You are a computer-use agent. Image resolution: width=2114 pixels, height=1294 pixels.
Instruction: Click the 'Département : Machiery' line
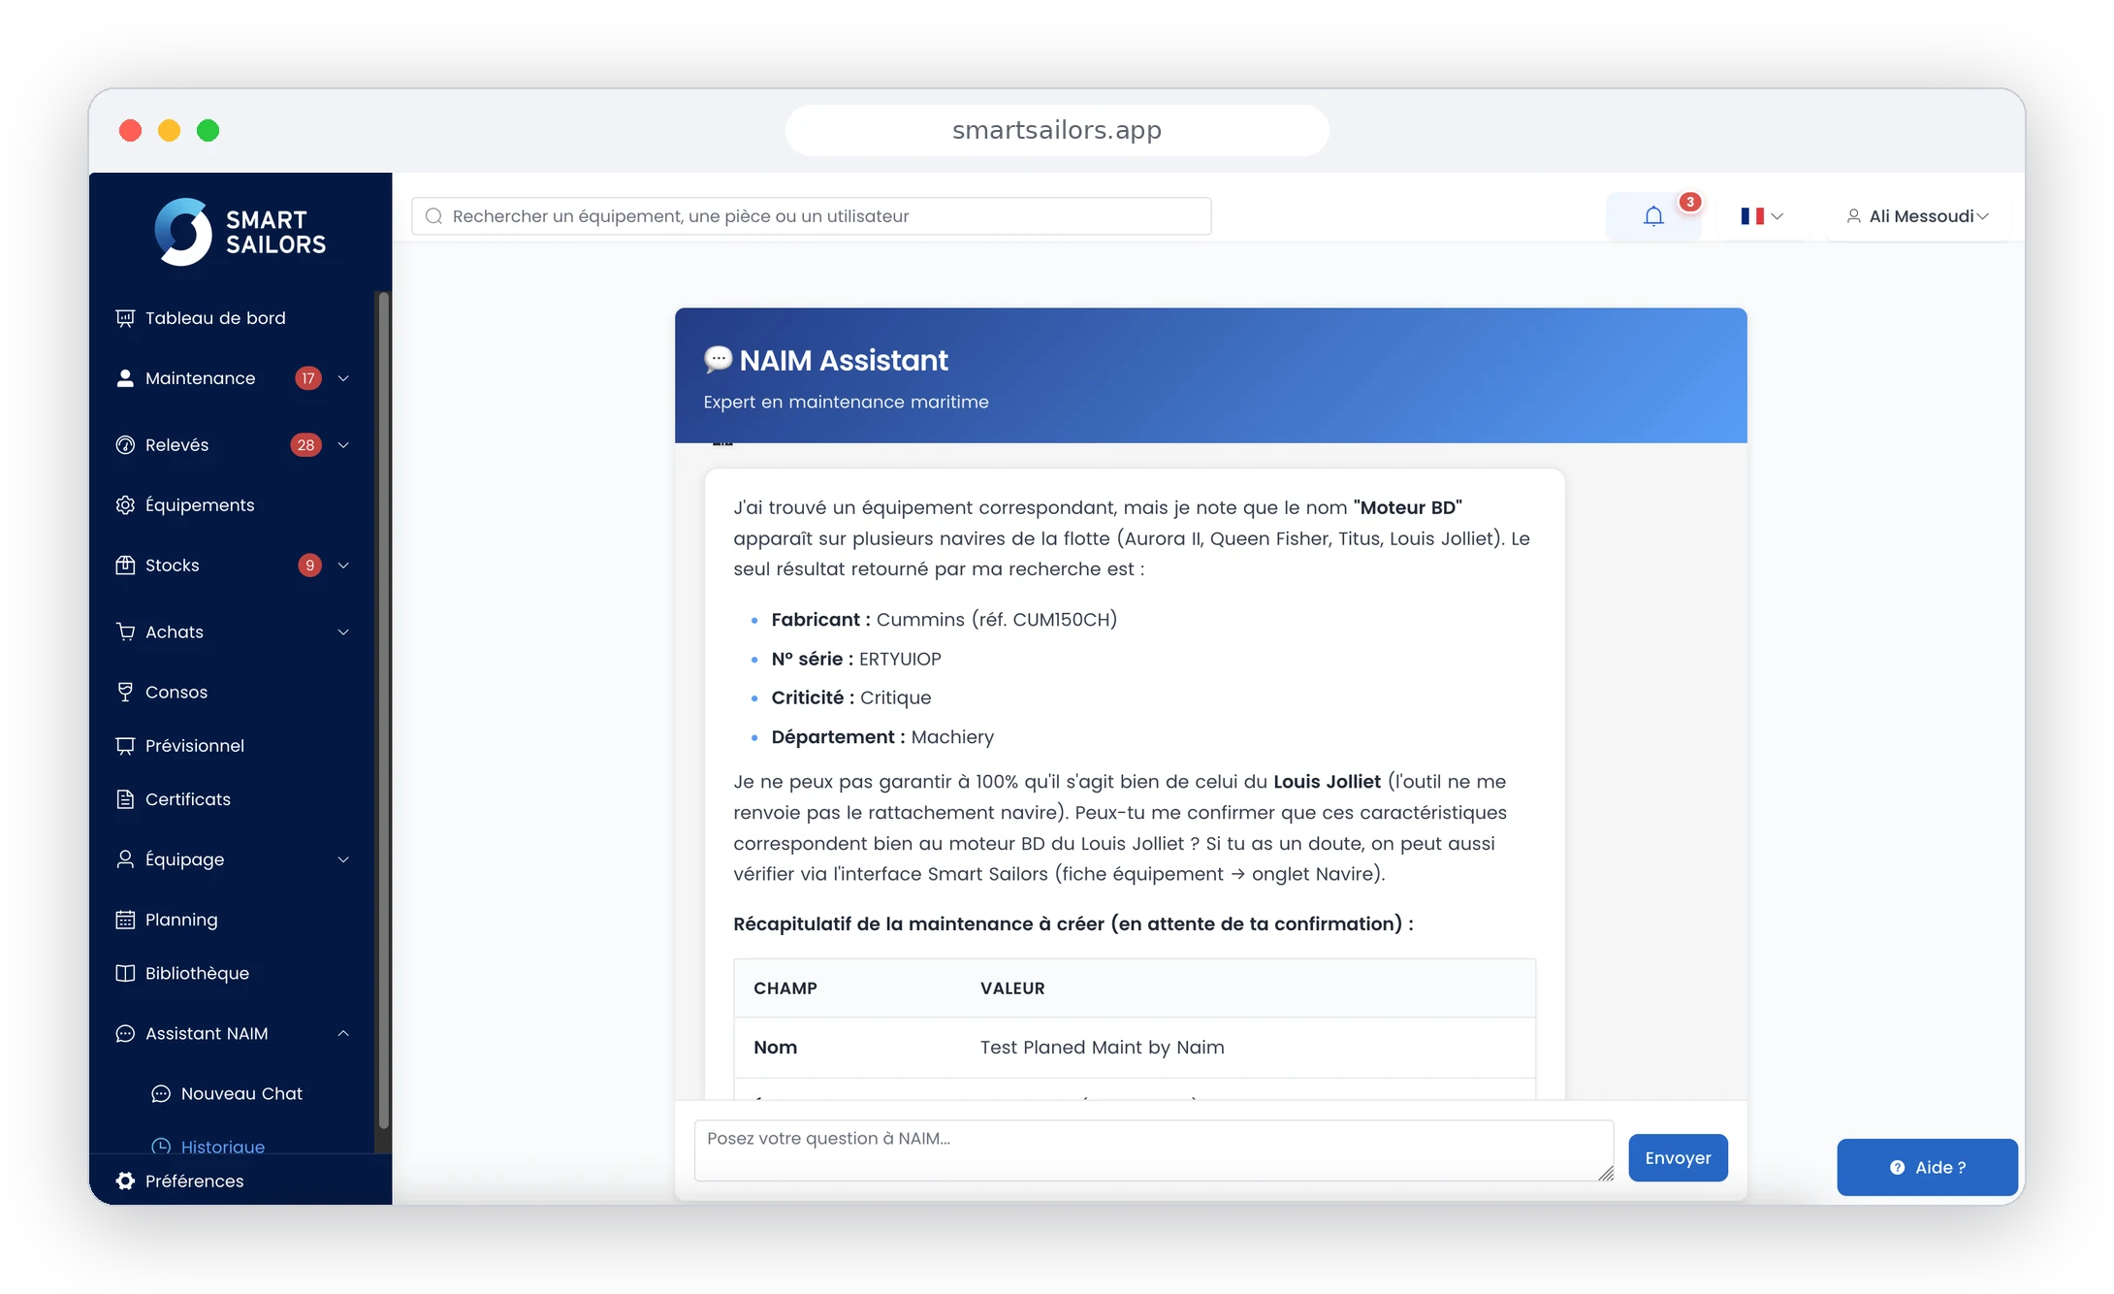[882, 737]
